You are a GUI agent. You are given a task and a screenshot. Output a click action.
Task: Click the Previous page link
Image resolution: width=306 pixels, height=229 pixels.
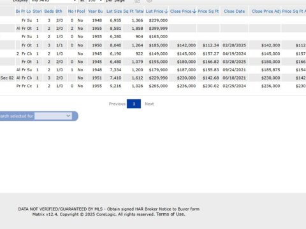117,104
